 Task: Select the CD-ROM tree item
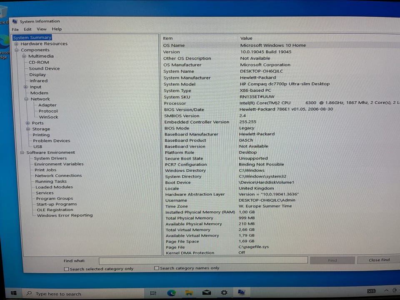pyautogui.click(x=38, y=62)
